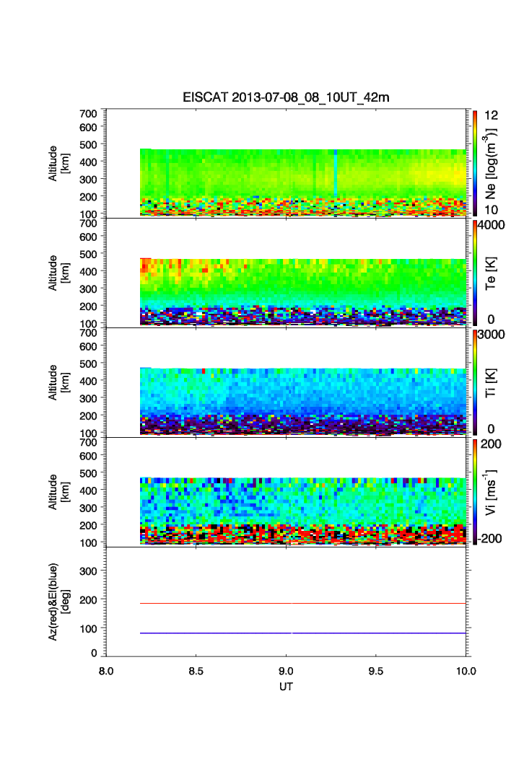Viewport: 511px width, 766px height.
Task: Select the Te [K] color bar label
Action: (491, 273)
